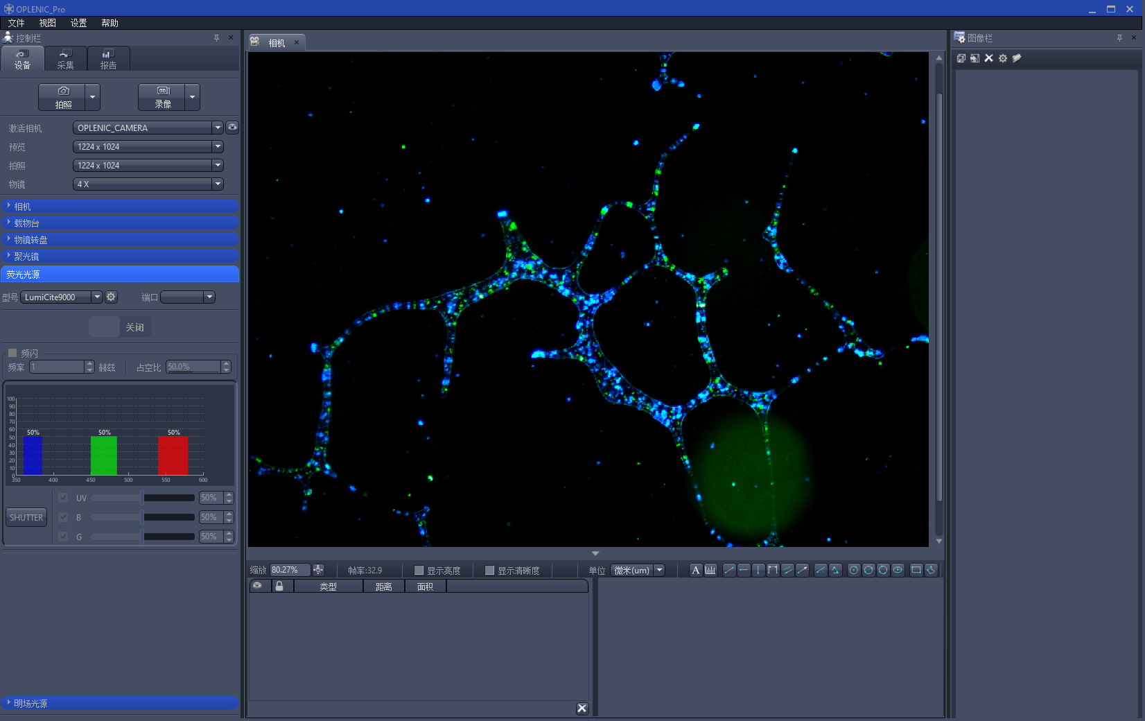Open the 设置 menu
The image size is (1145, 721).
click(78, 23)
